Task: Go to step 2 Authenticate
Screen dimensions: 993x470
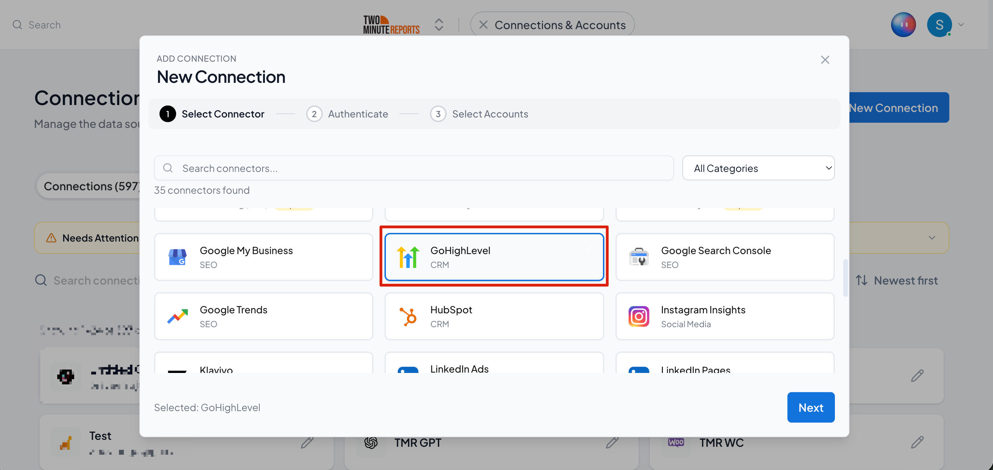Action: coord(347,114)
